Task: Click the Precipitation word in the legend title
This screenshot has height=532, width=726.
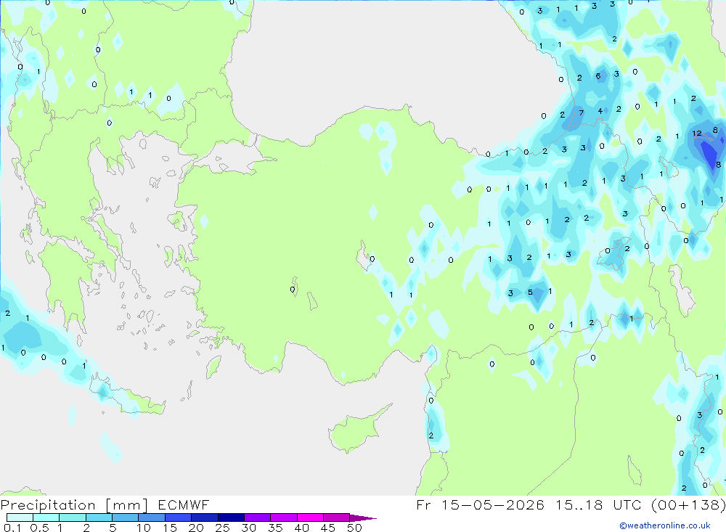Action: 48,505
